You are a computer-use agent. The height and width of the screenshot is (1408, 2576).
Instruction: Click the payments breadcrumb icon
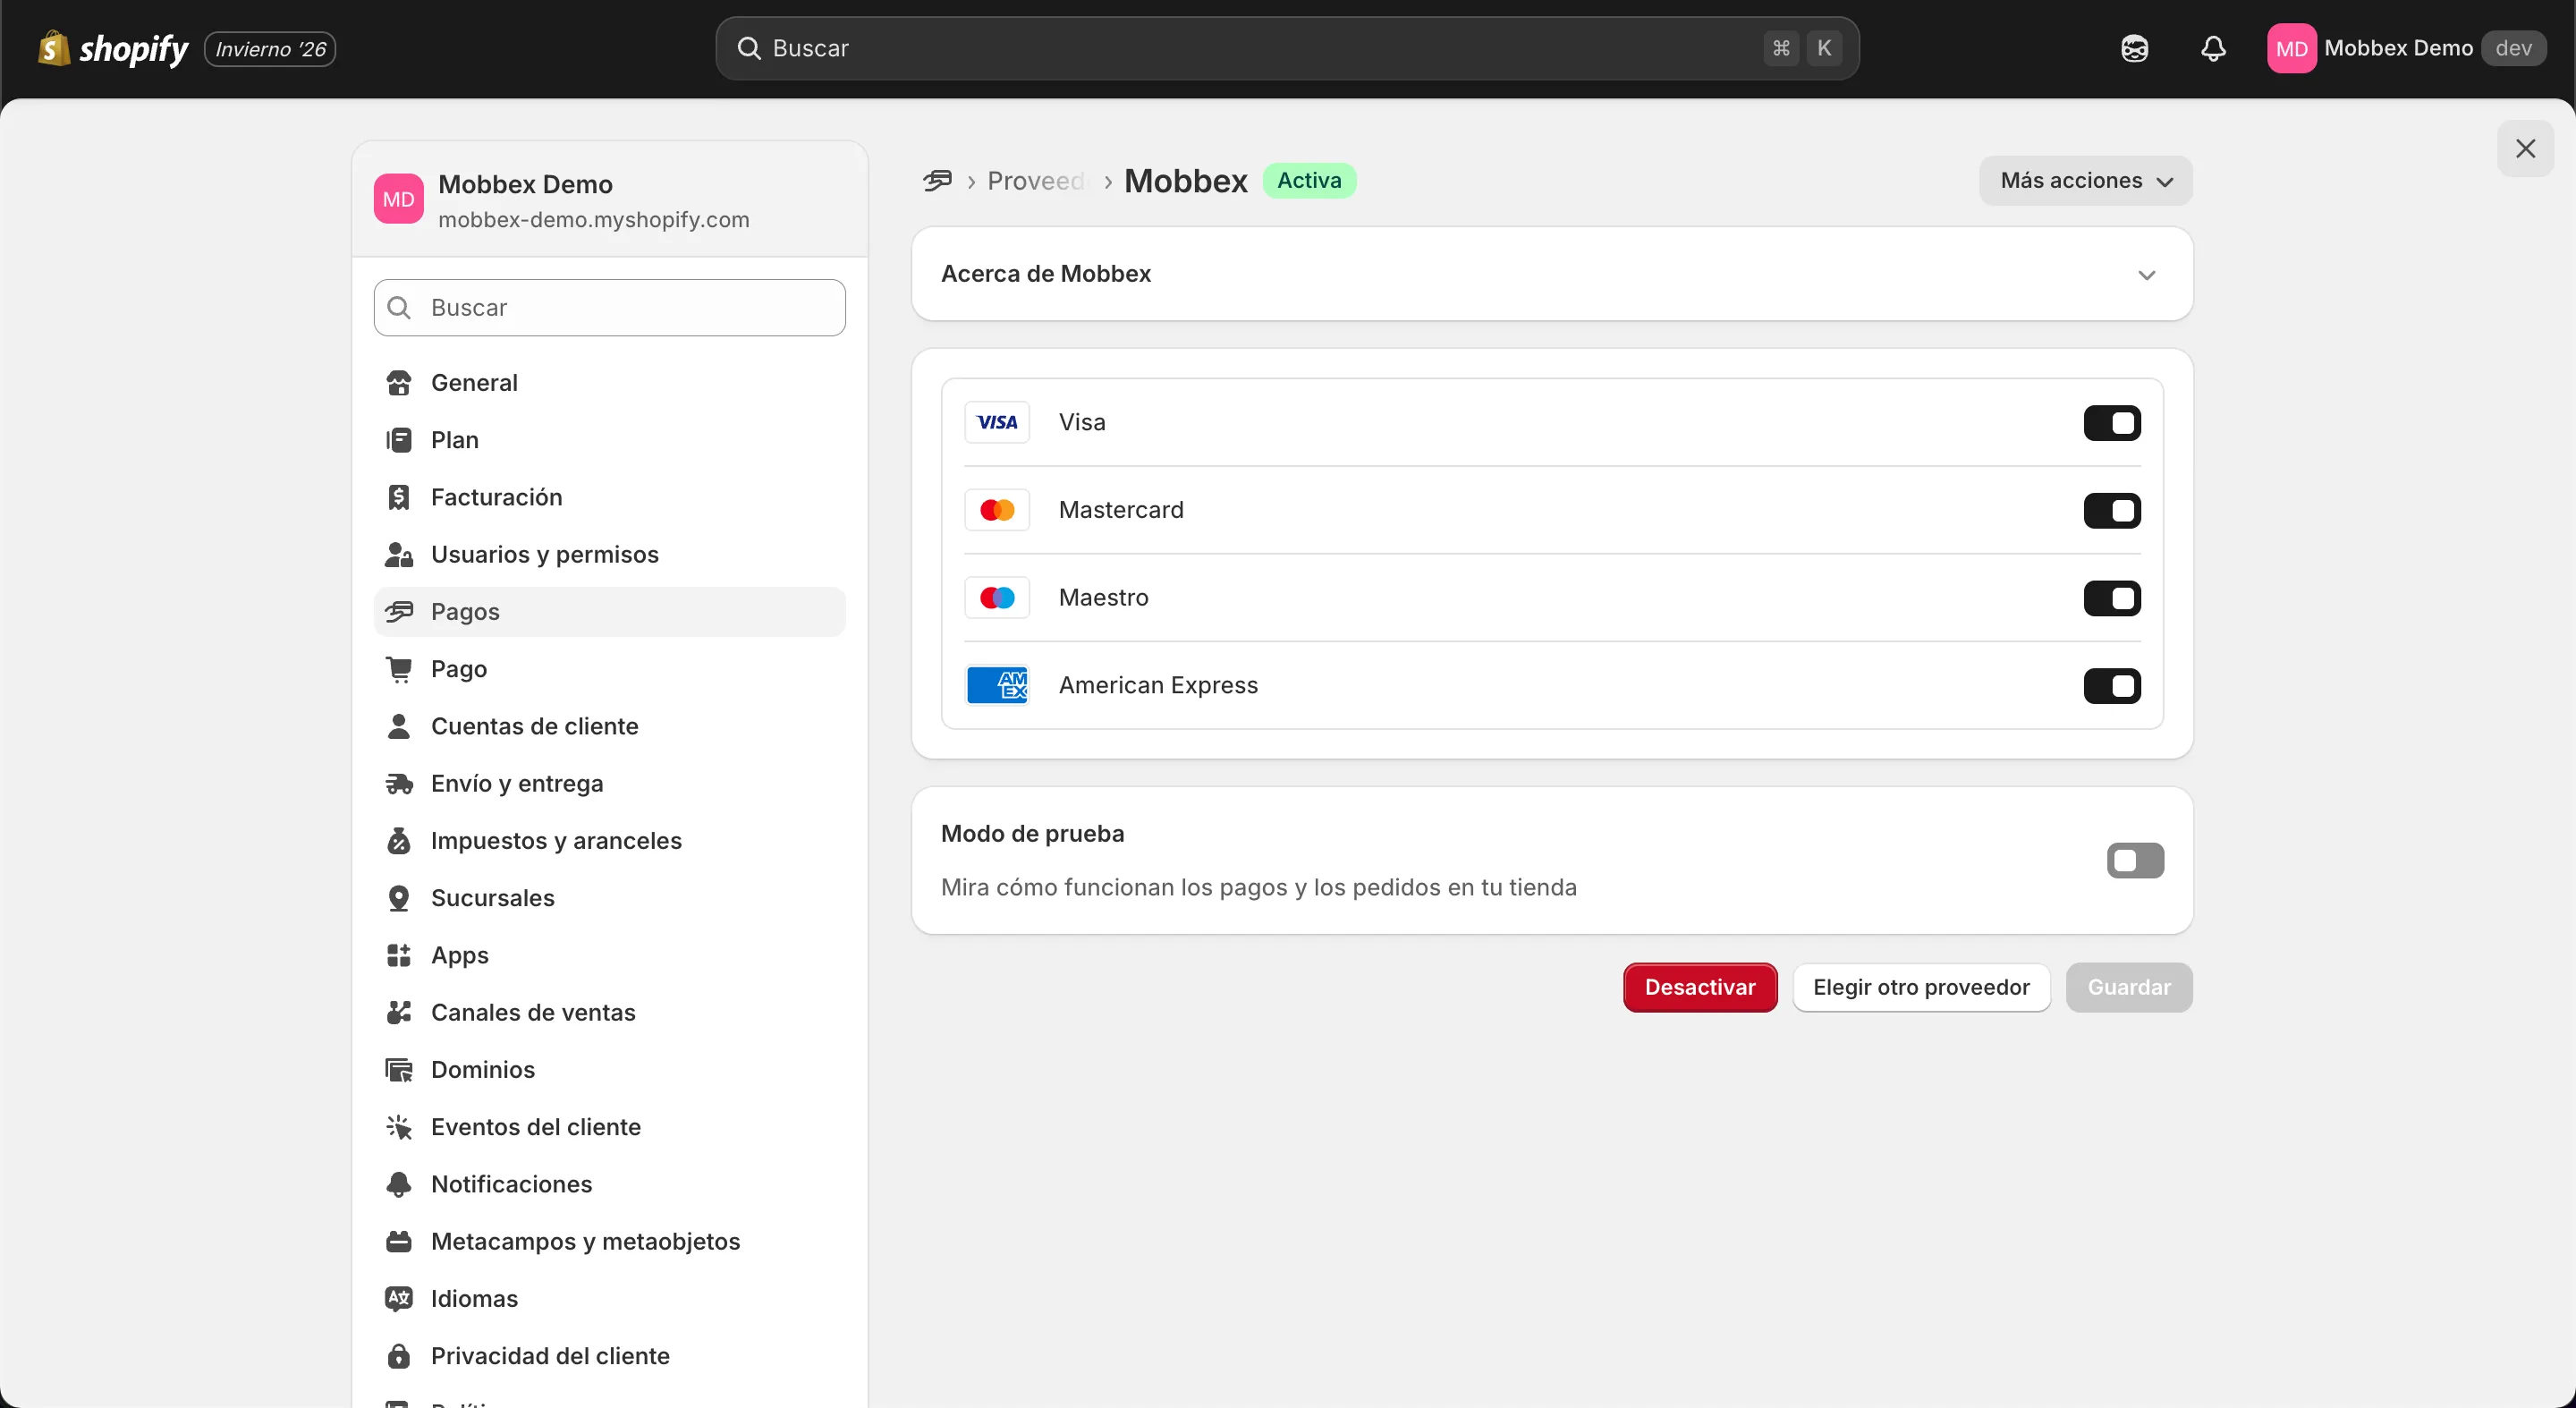point(937,181)
